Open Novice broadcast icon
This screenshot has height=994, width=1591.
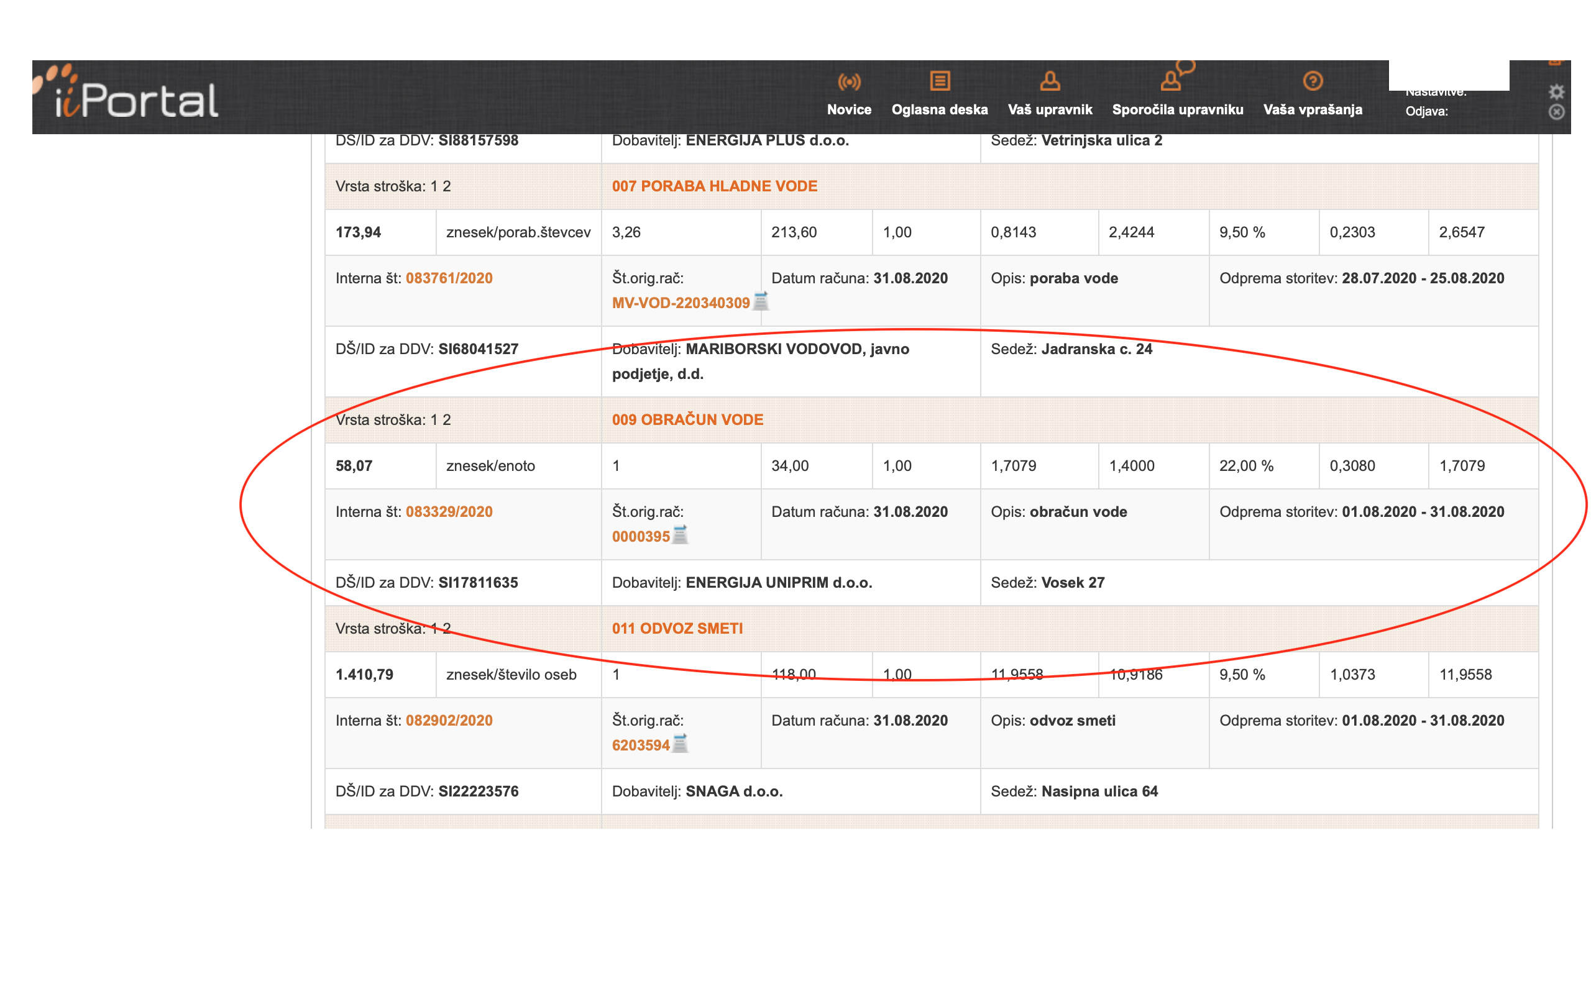point(849,81)
